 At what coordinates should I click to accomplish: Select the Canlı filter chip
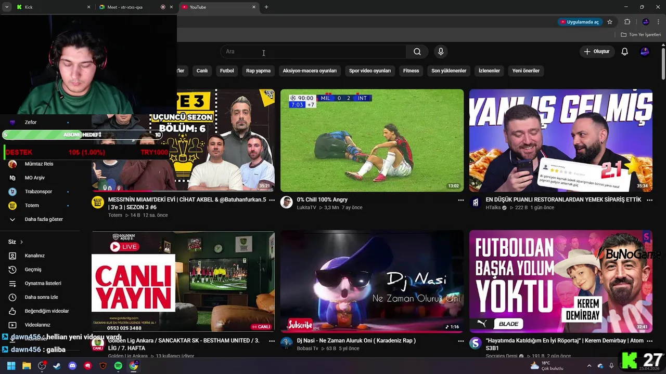point(202,71)
